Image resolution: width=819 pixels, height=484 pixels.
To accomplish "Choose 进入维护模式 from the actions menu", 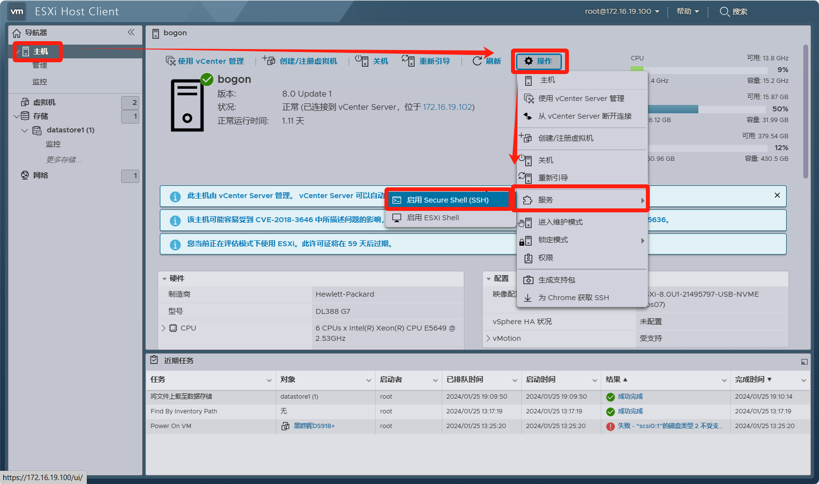I will click(560, 222).
